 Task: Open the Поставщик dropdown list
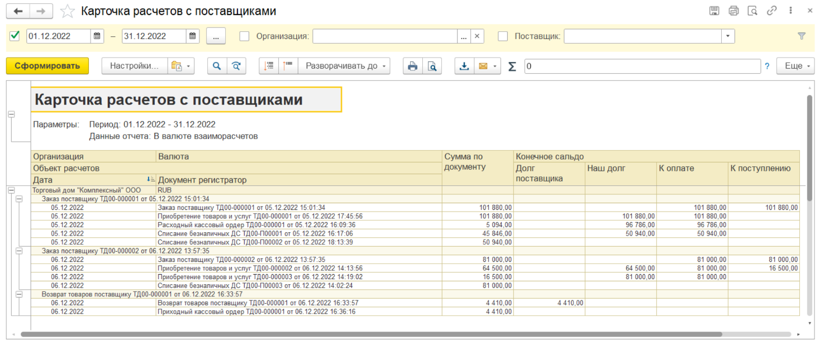tap(727, 36)
